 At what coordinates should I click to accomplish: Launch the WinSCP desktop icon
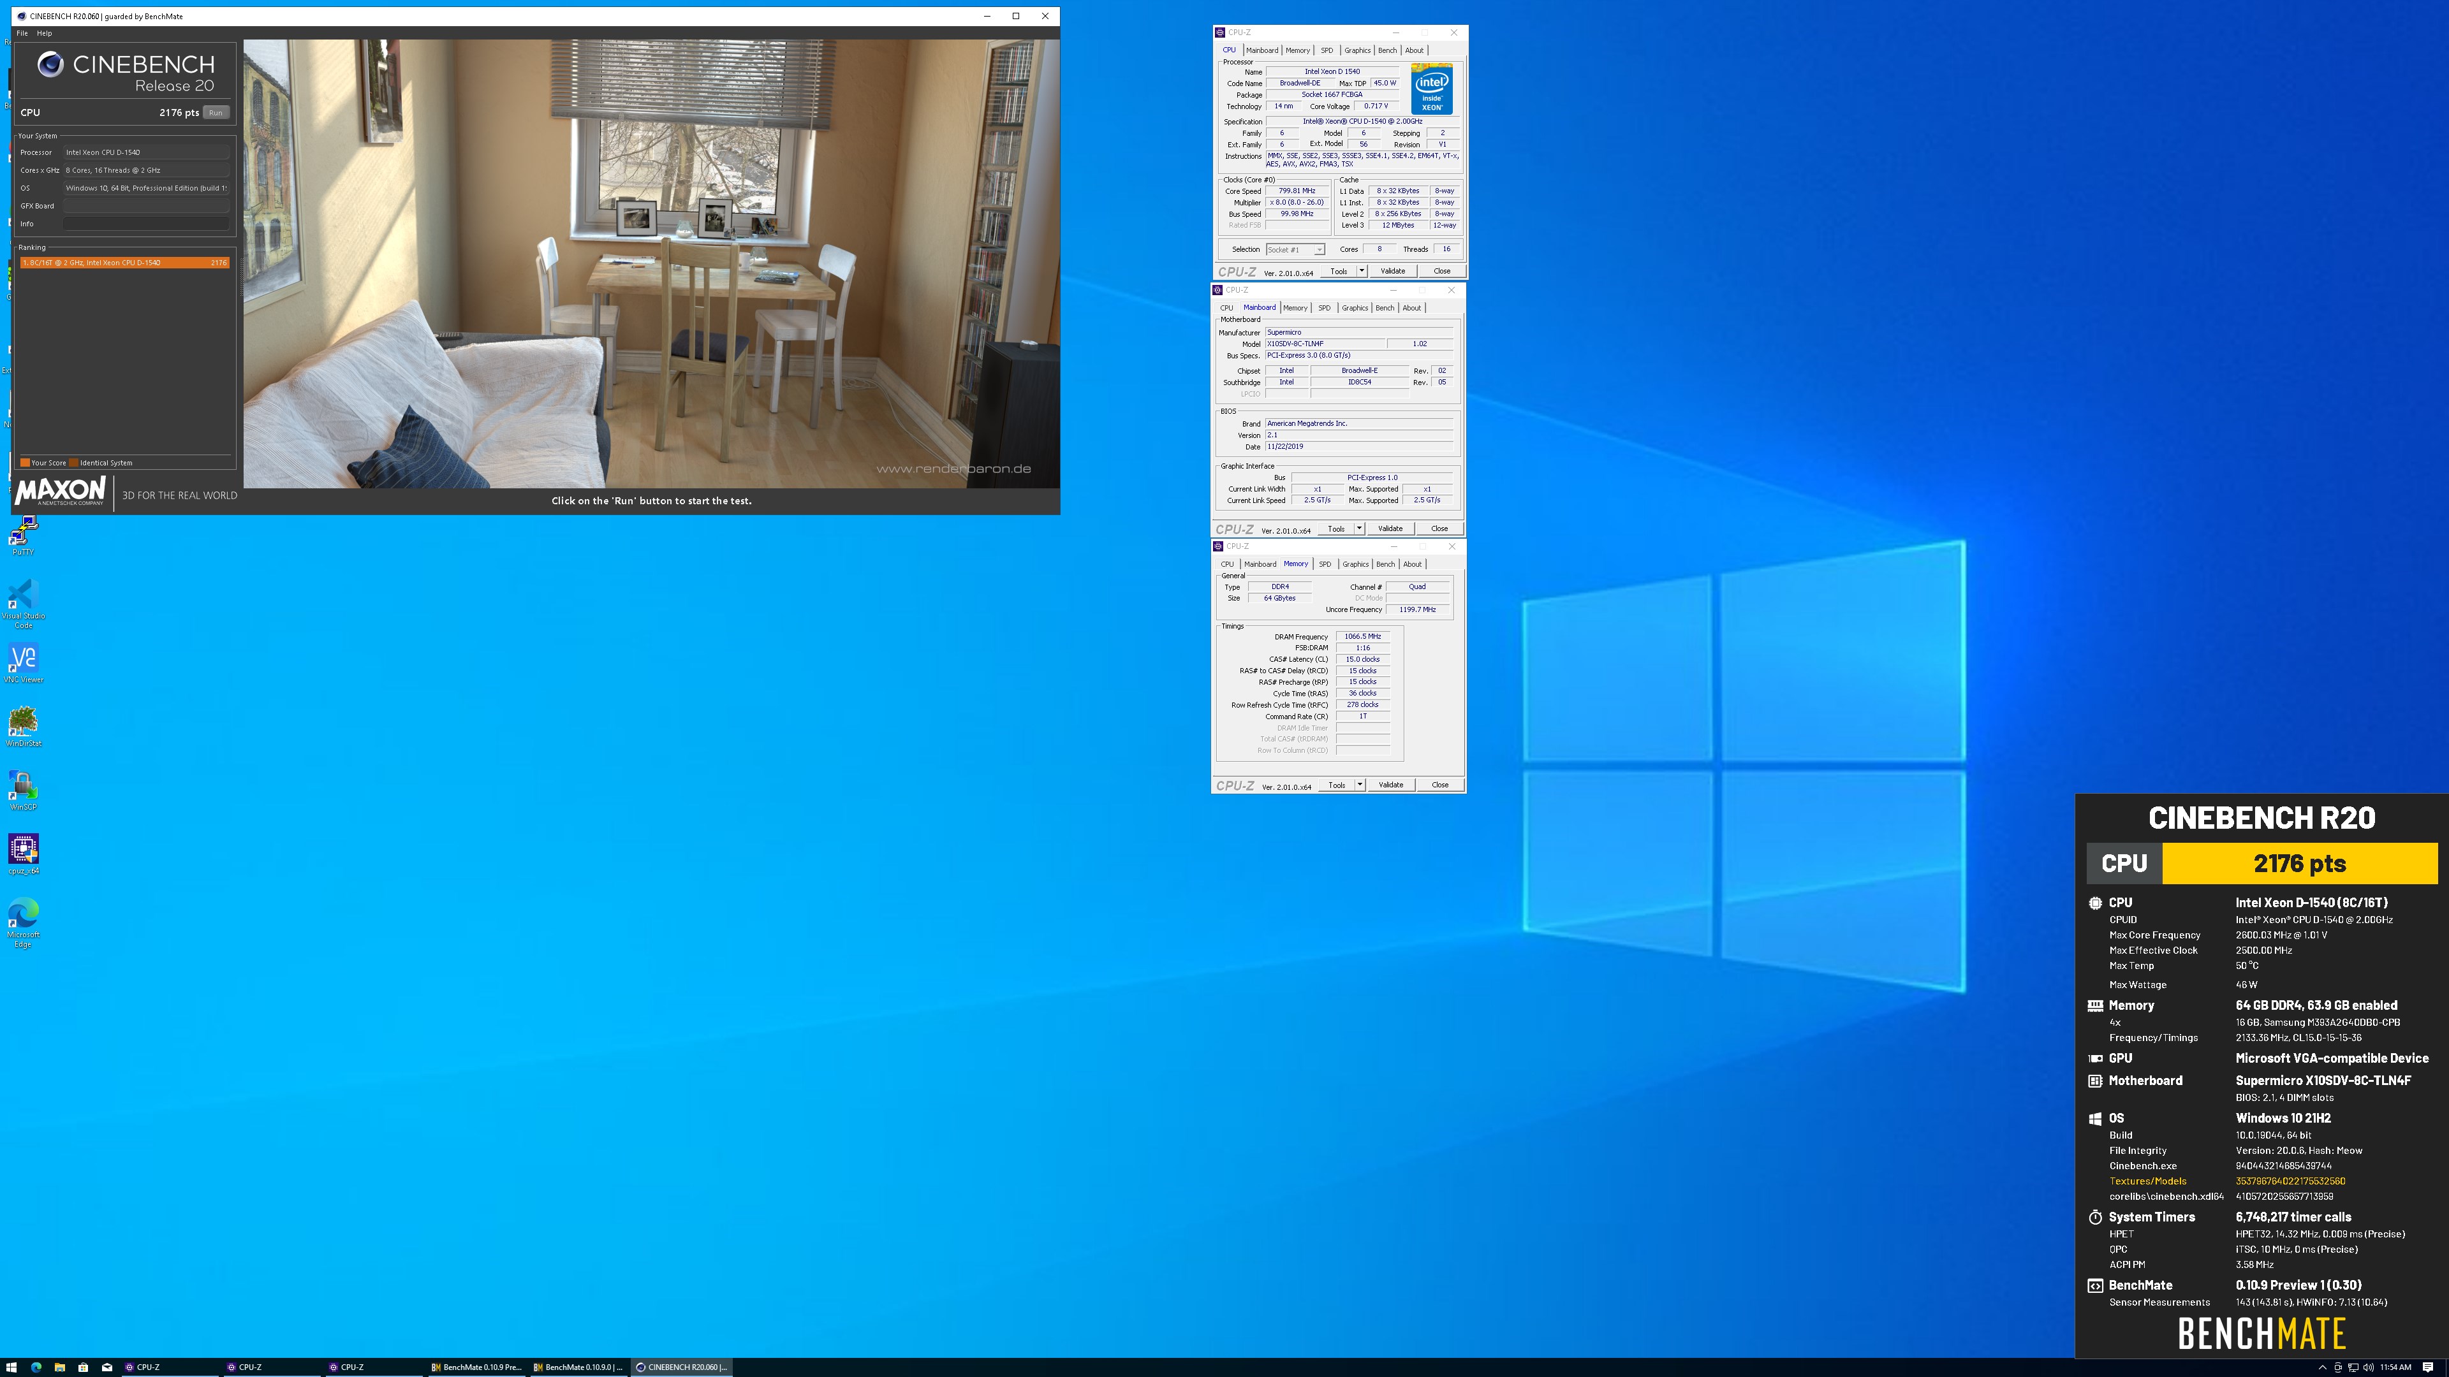[x=23, y=790]
